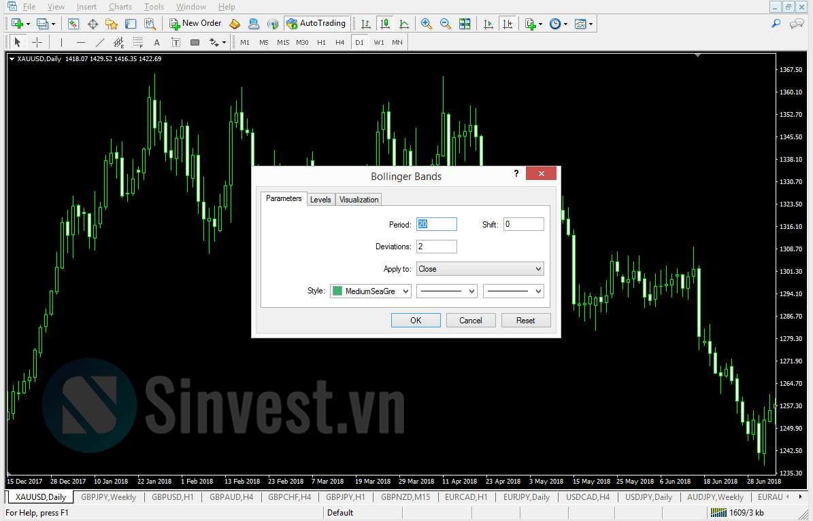
Task: Open the Insert menu
Action: (86, 7)
